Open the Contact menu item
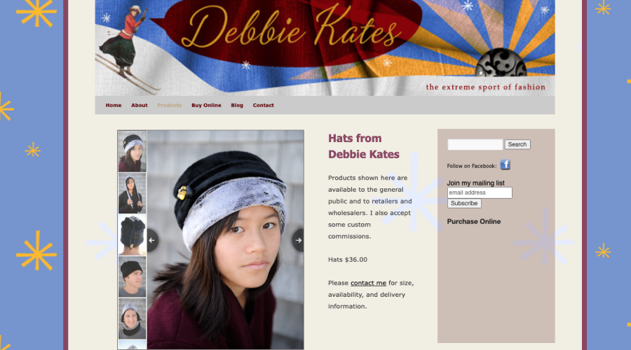Viewport: 631px width, 350px height. coord(263,105)
